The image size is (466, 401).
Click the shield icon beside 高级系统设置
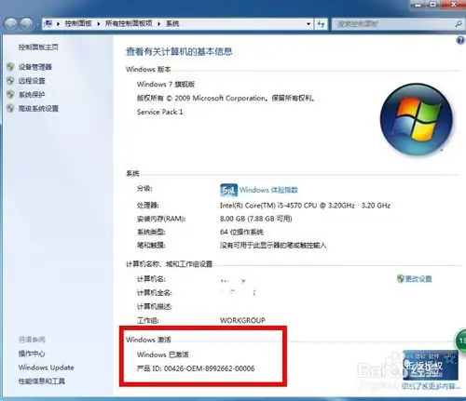click(10, 108)
